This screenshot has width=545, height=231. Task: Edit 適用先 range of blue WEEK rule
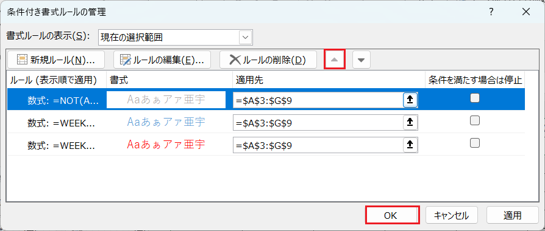pyautogui.click(x=318, y=122)
